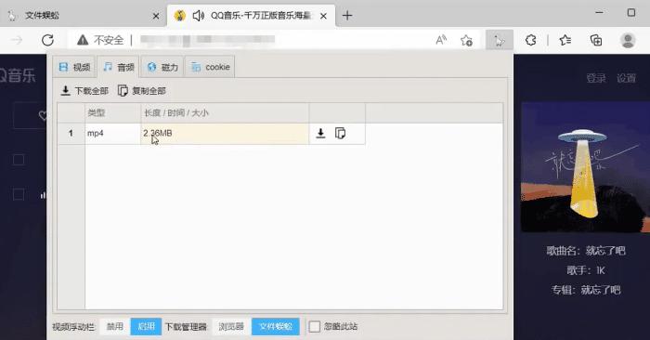The image size is (650, 340).
Task: Close the QQ音乐 browser tab
Action: (x=323, y=16)
